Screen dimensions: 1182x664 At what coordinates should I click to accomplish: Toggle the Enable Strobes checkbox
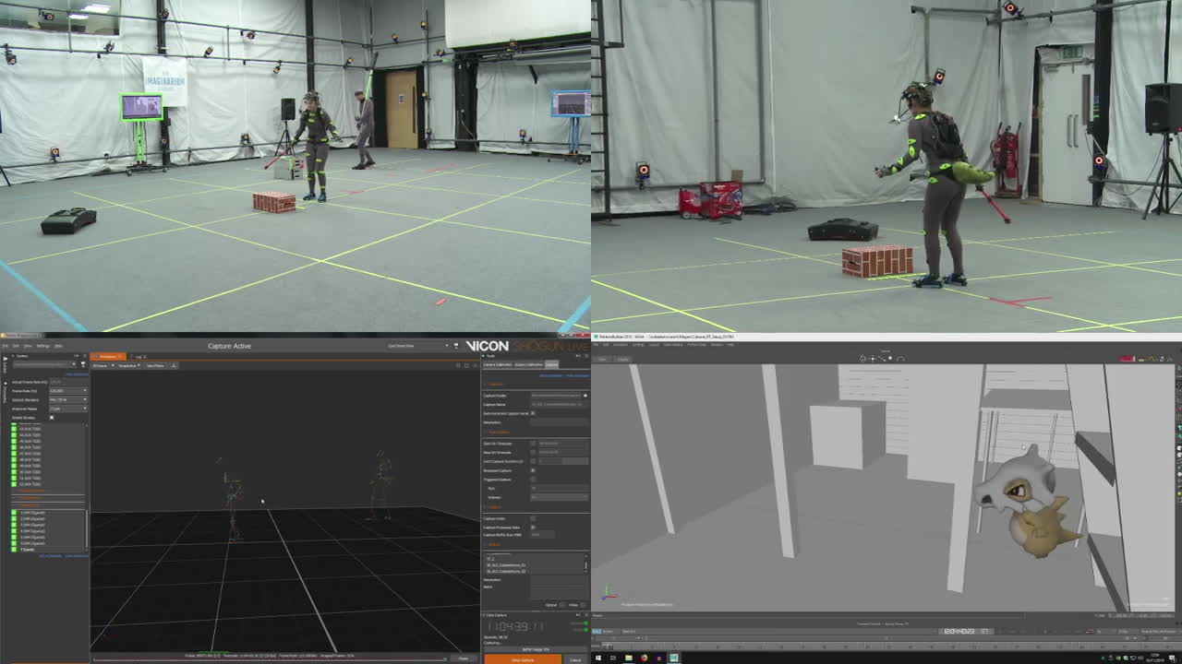pyautogui.click(x=52, y=417)
